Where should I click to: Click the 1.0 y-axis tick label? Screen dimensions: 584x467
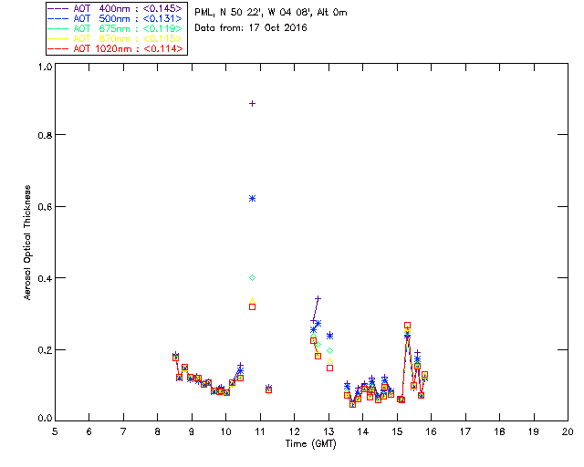point(45,67)
